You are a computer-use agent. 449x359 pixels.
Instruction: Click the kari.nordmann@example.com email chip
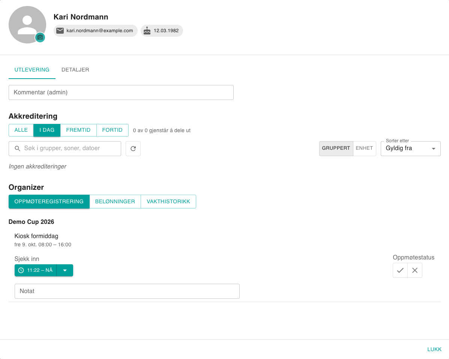[96, 31]
